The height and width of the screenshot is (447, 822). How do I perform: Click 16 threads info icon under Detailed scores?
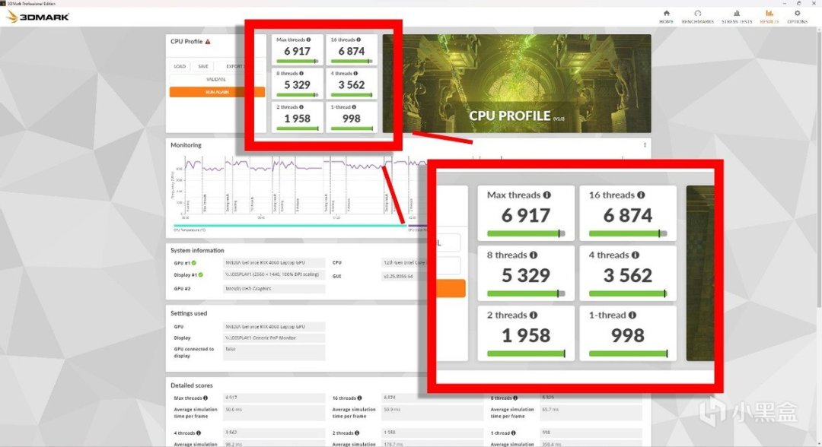tap(359, 398)
